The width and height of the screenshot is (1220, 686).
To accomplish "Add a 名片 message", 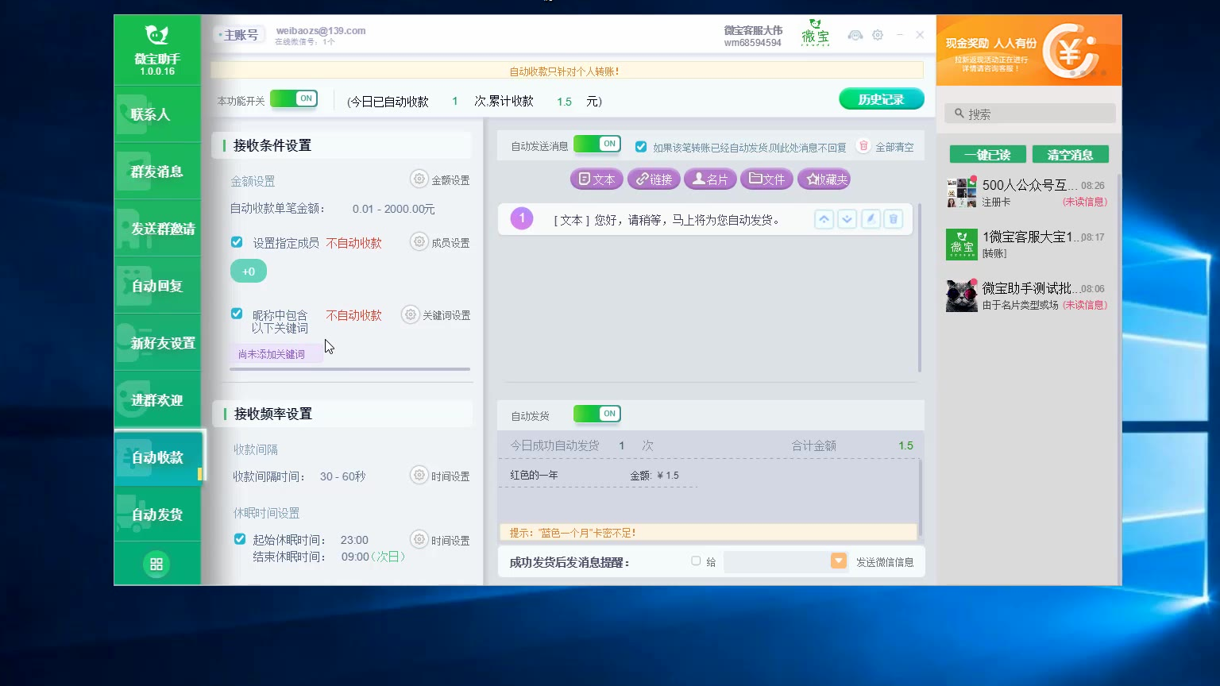I will [710, 179].
